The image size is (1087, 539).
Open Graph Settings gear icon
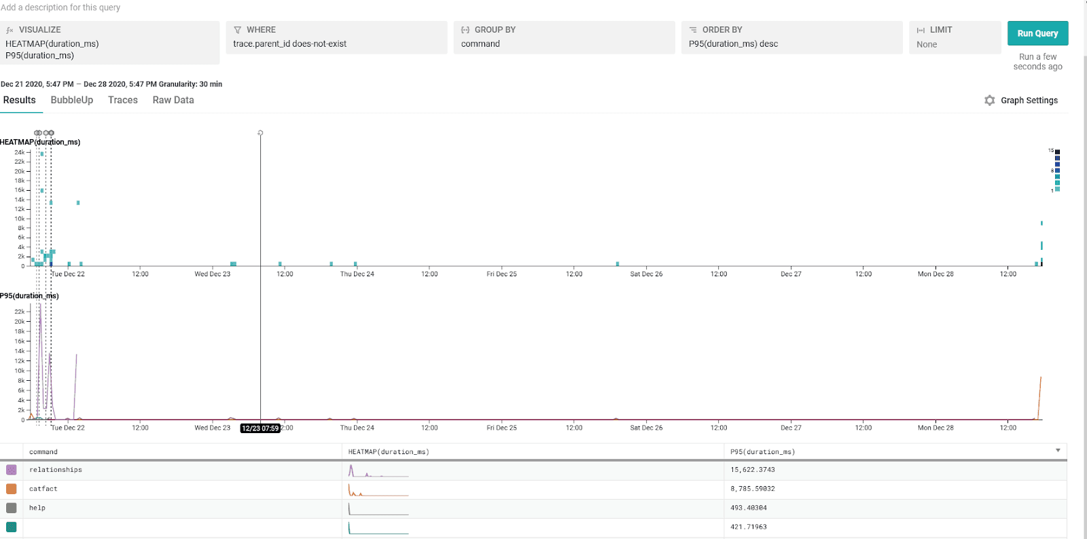990,100
